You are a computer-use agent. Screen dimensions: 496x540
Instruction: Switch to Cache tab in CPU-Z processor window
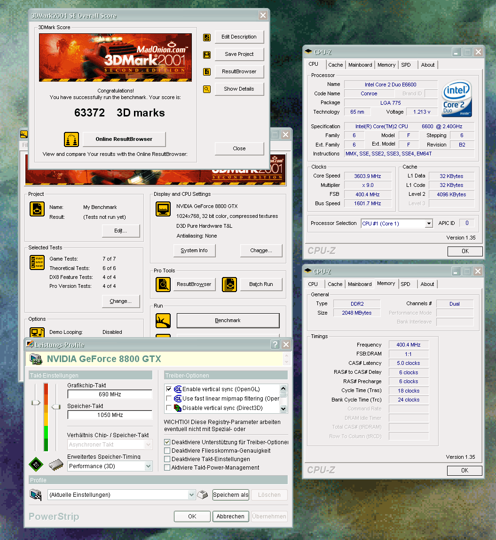click(335, 65)
